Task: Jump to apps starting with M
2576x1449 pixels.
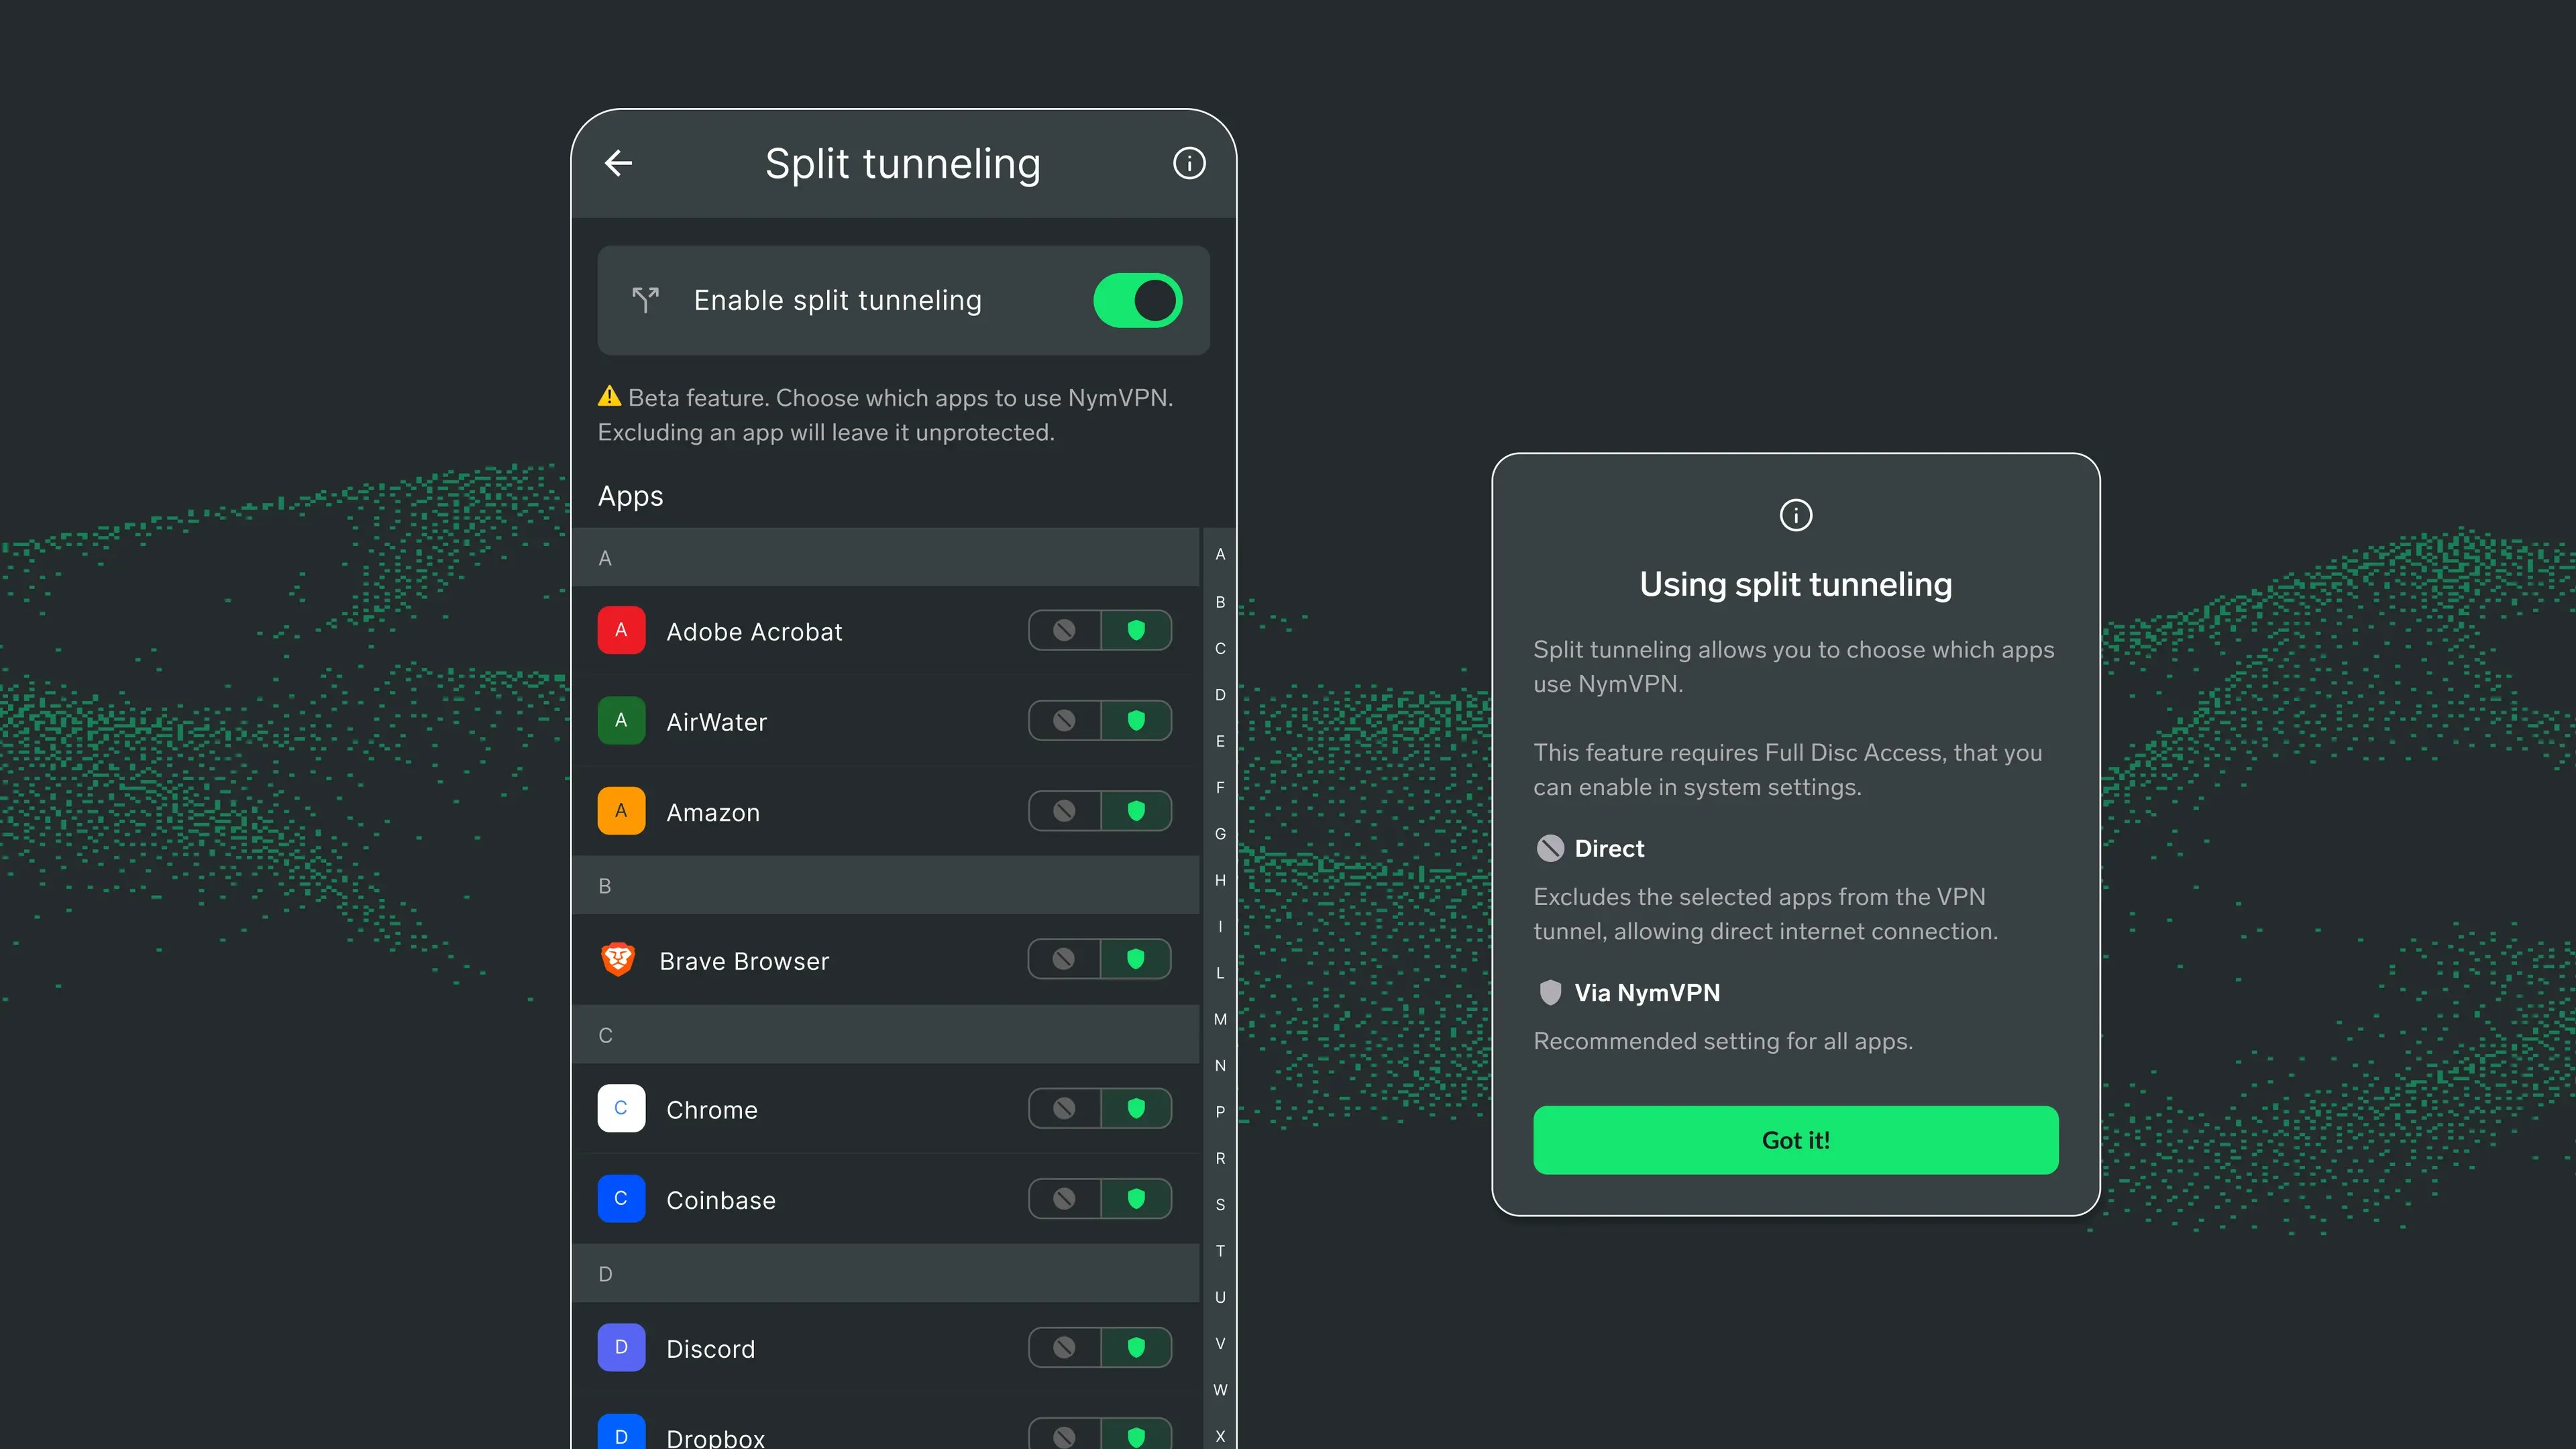Action: pos(1220,1019)
